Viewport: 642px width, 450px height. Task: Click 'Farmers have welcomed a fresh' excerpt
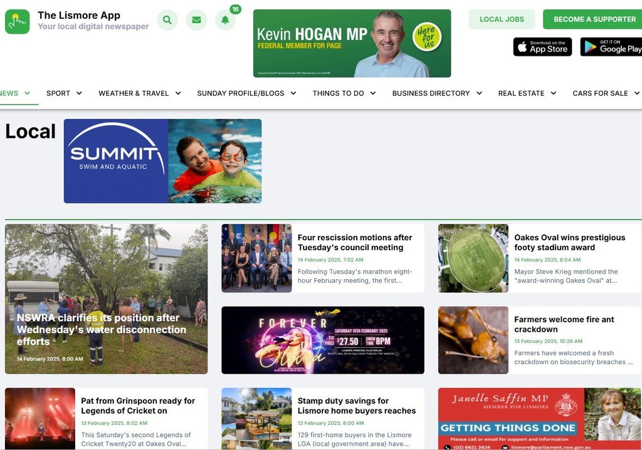click(573, 357)
